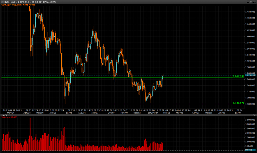
Task: Click the Mar/04 date axis label
Action: tap(11, 113)
